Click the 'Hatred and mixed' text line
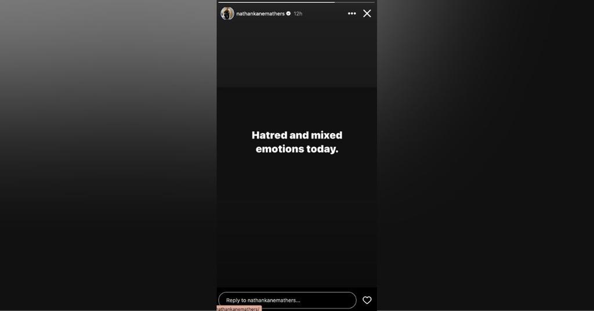594x311 pixels. (297, 135)
